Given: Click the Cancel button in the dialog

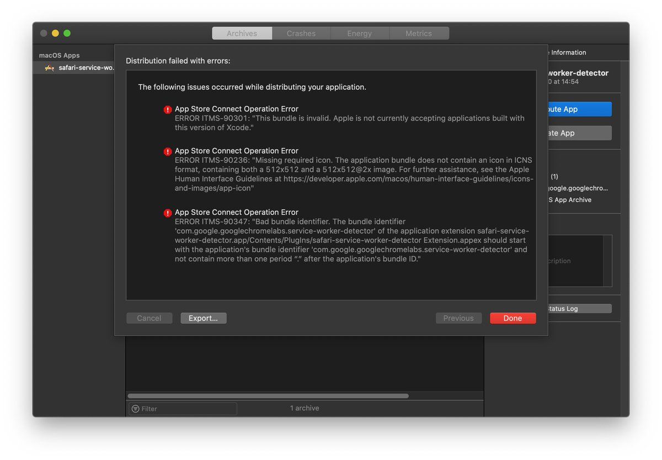Looking at the screenshot, I should 150,318.
